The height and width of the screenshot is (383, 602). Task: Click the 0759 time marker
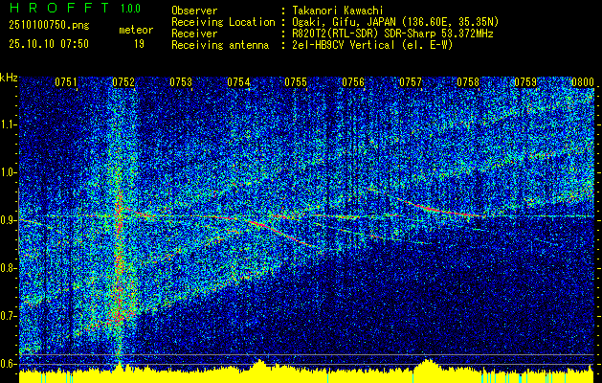[x=525, y=81]
